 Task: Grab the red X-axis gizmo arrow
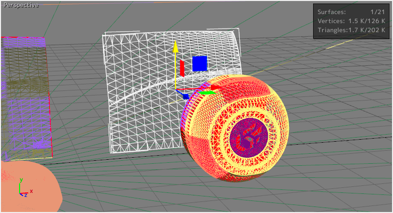point(215,87)
